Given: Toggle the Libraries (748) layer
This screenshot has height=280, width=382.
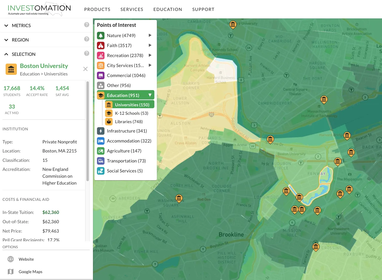Looking at the screenshot, I should pos(128,122).
